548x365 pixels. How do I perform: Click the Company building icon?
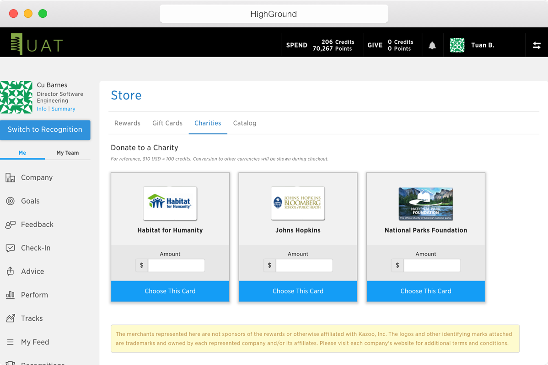(x=11, y=177)
